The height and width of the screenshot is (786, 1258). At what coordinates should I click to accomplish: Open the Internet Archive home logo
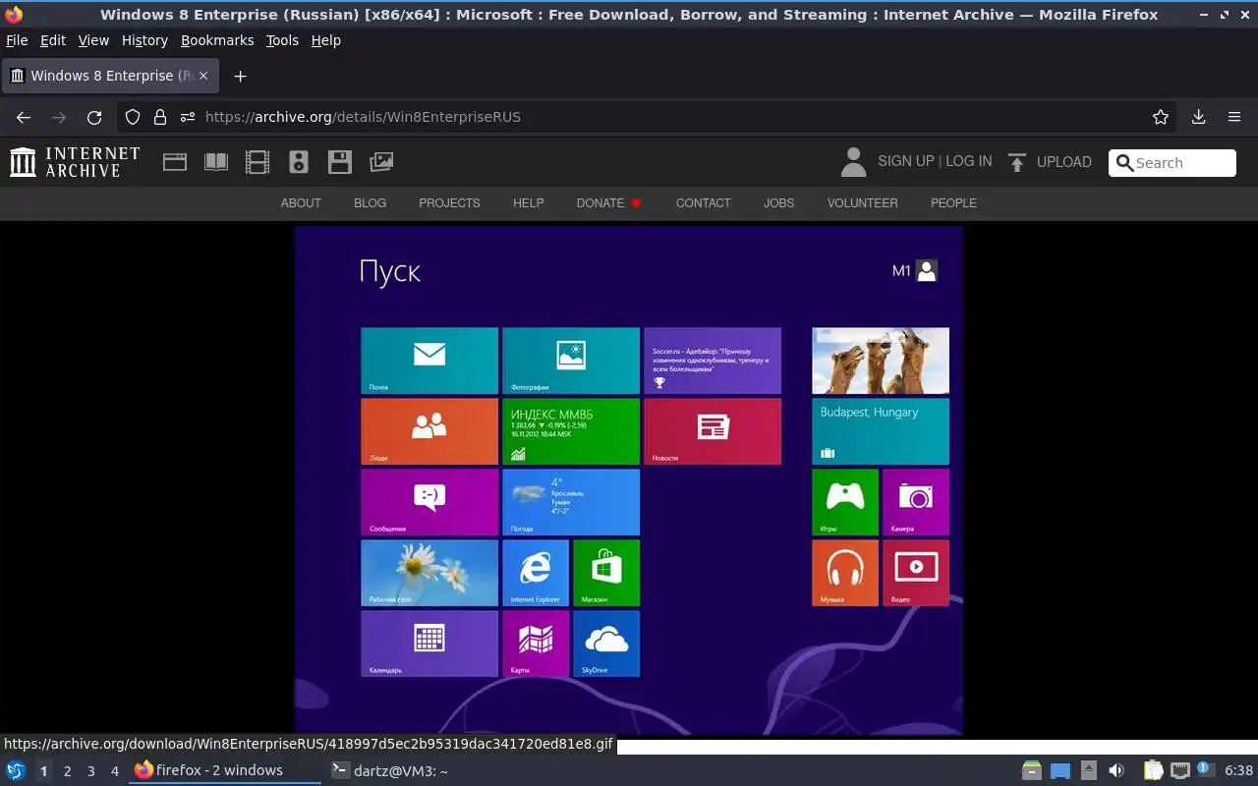75,162
